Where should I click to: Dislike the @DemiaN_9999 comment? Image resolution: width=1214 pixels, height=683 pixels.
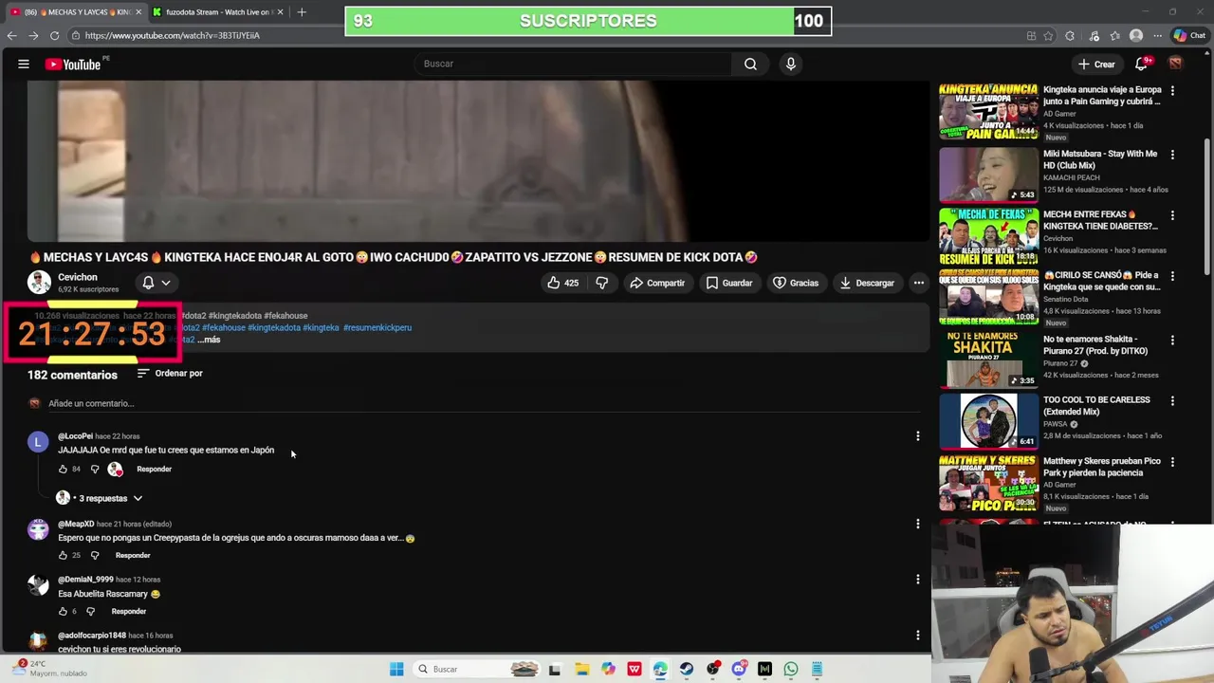tap(90, 611)
